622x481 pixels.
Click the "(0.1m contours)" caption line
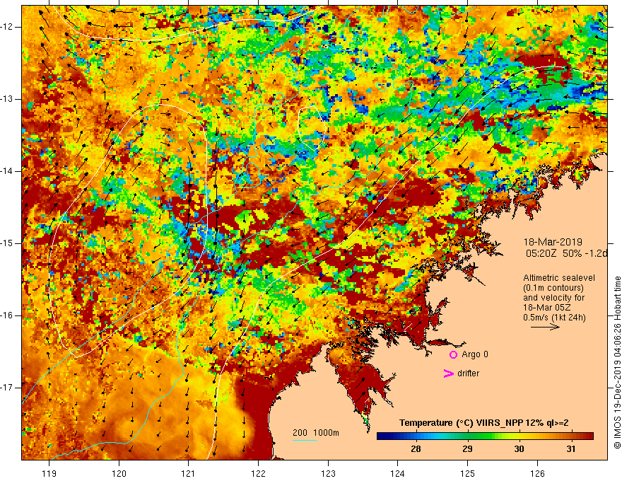(x=553, y=288)
